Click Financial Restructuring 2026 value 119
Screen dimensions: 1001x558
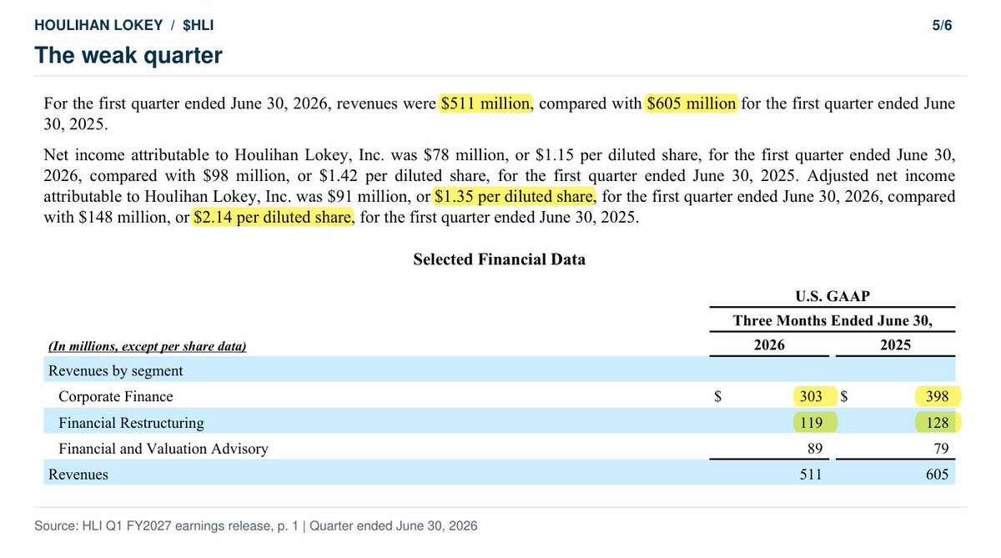pyautogui.click(x=809, y=423)
